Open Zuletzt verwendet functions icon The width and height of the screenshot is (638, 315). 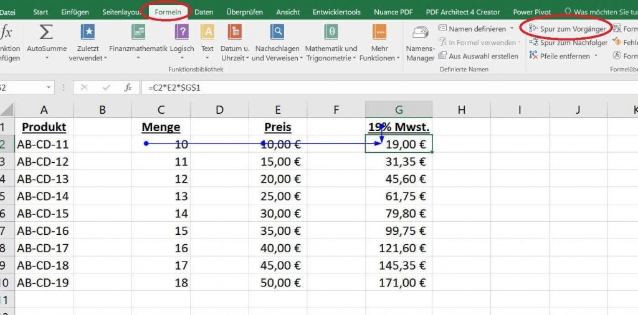coord(87,32)
